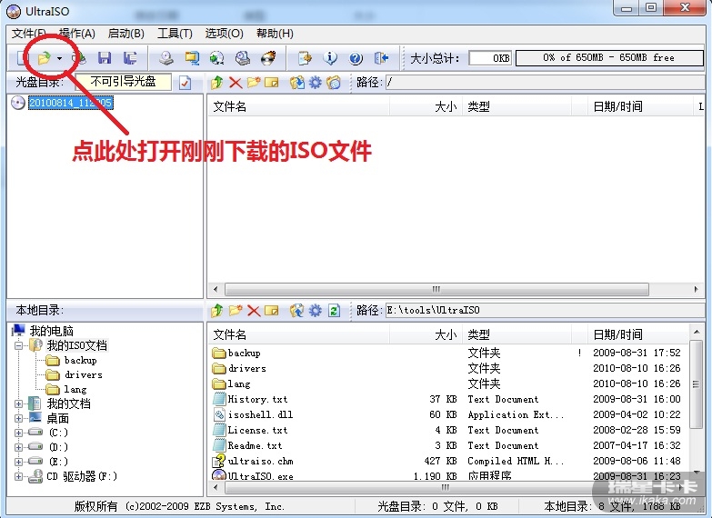Click the Save As double-floppy icon
Viewport: 712px width, 518px height.
(130, 57)
